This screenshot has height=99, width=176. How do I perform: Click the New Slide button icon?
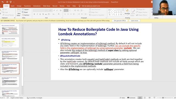[19, 10]
